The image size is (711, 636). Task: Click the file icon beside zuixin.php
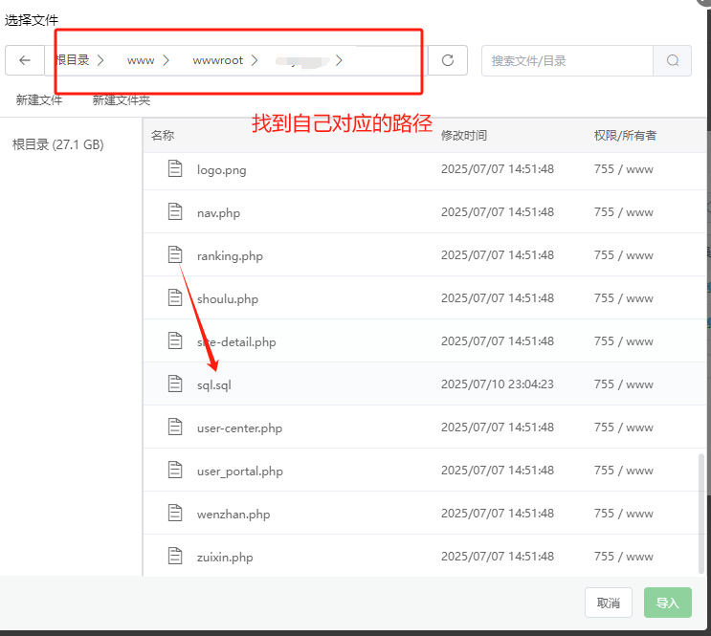pyautogui.click(x=175, y=557)
